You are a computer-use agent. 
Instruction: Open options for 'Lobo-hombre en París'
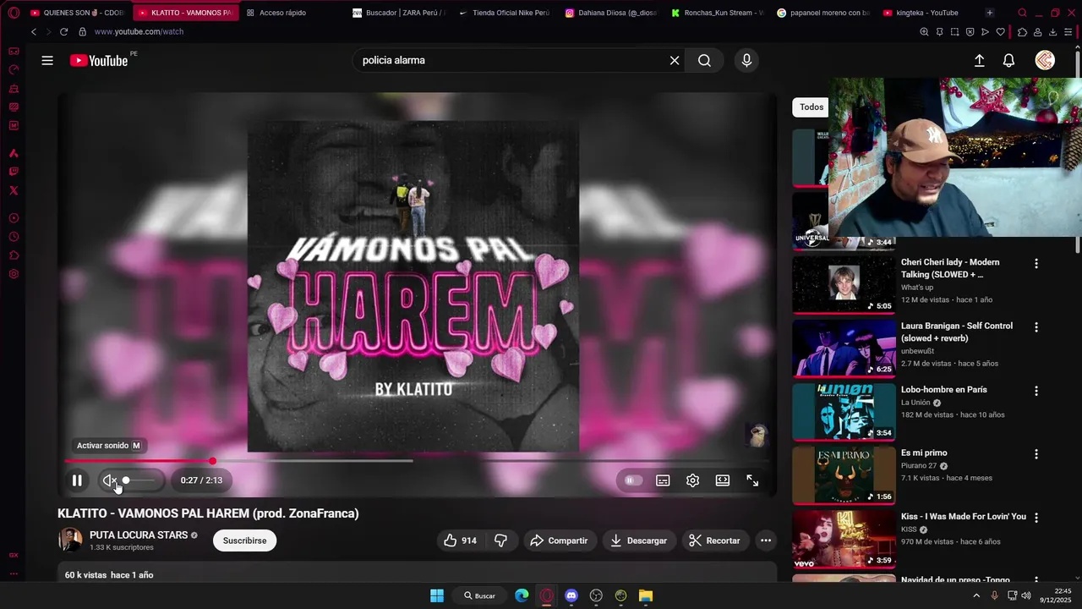tap(1036, 392)
